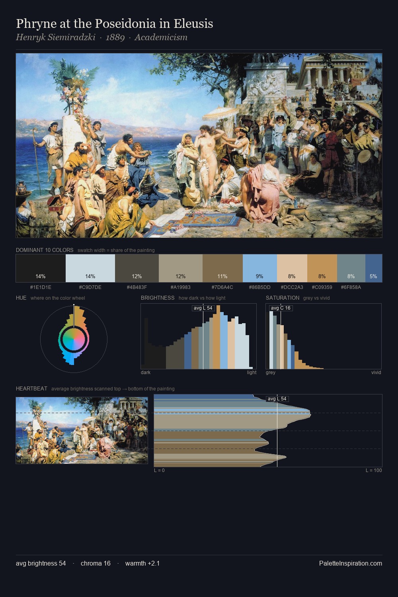
Task: Click the style label Academicism
Action: click(161, 37)
